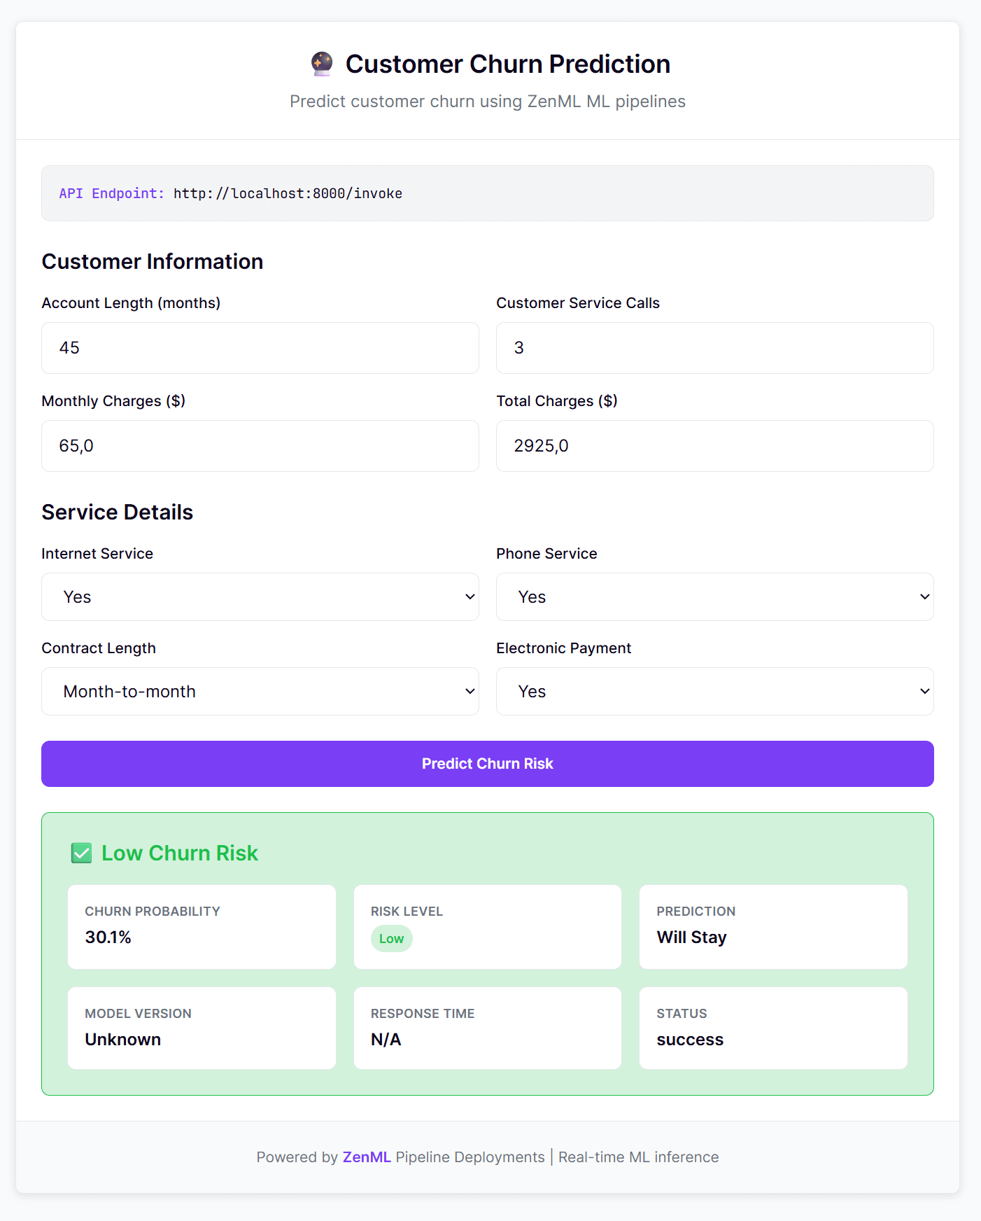Click the success status value
This screenshot has height=1221, width=981.
point(690,1040)
